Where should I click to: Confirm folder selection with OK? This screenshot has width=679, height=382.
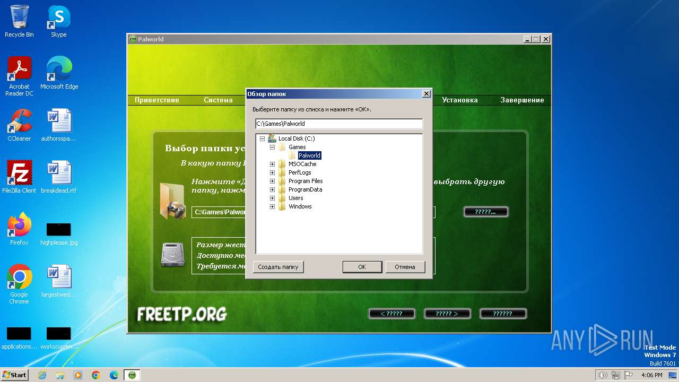tap(362, 267)
